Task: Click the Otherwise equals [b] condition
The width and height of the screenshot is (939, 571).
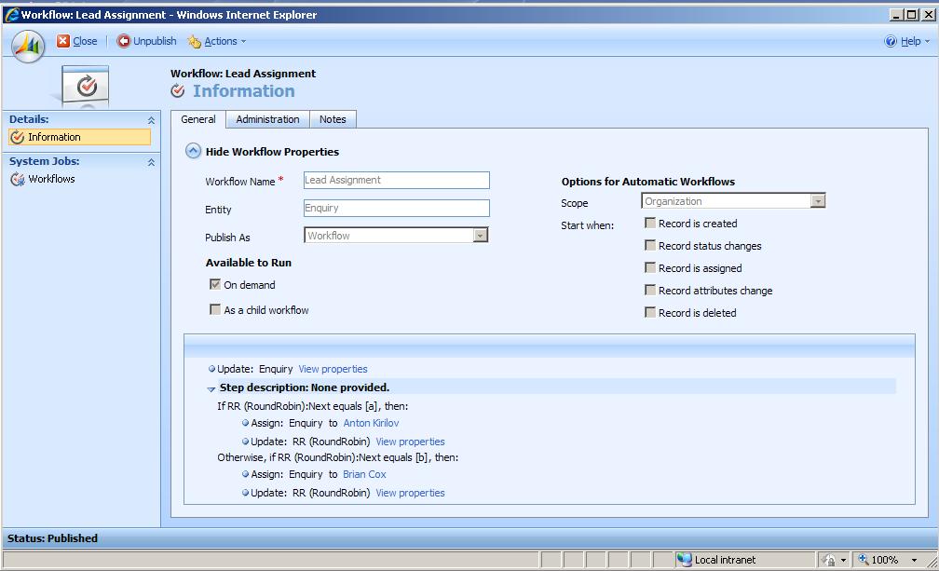Action: point(338,457)
